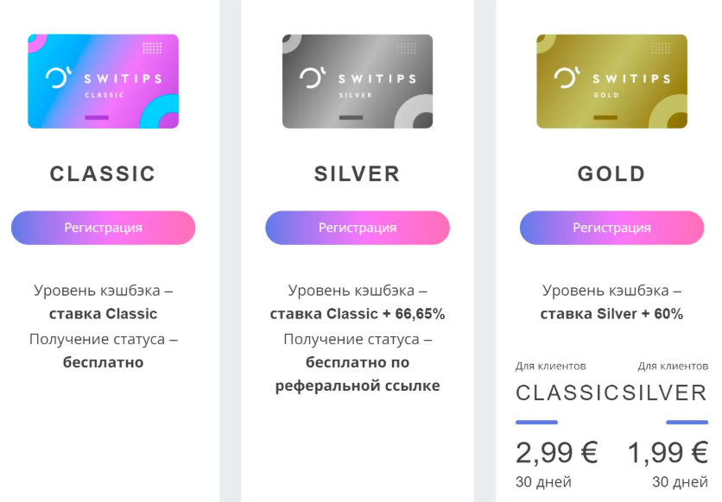Click "бесплатно по реферальной ссылке" text

pyautogui.click(x=358, y=373)
